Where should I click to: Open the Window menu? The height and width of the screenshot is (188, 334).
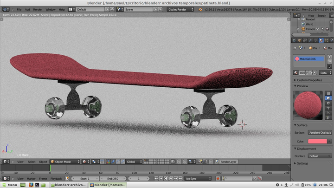click(x=50, y=9)
